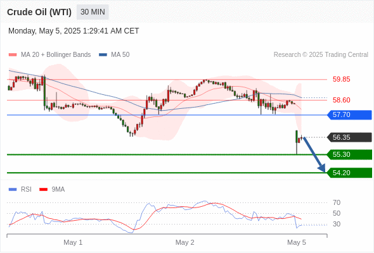Viewport: 374px width, 253px height.
Task: Select the MA 50 legend label
Action: pyautogui.click(x=120, y=55)
